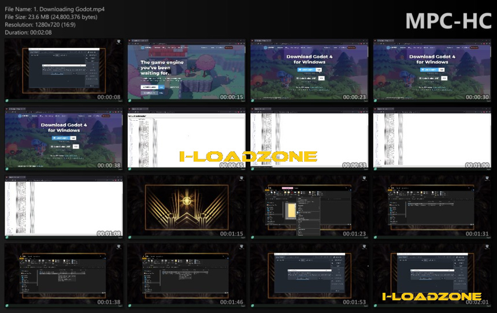Screen dimensions: 497x313
Task: Select the 00:00:15 game engine homepage thumbnail
Action: tap(186, 70)
